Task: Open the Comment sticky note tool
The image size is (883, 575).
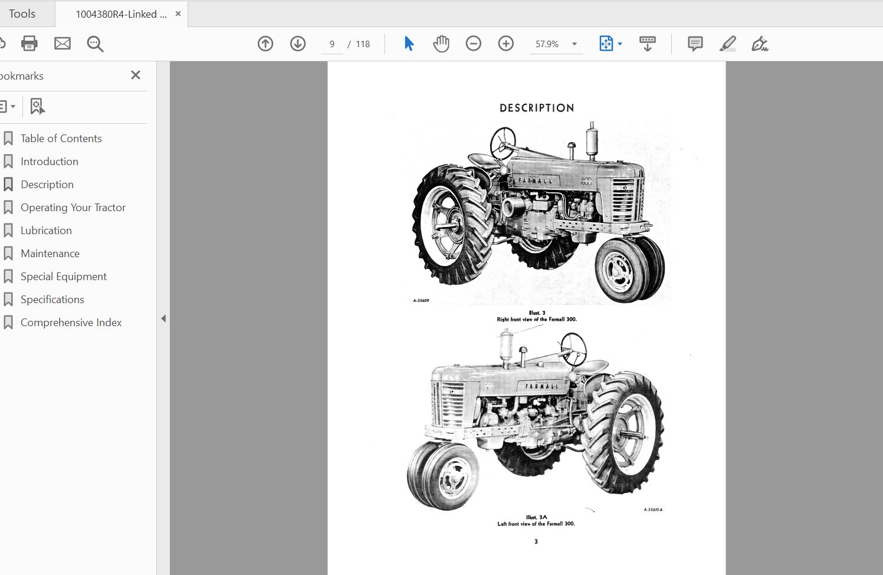Action: point(694,43)
